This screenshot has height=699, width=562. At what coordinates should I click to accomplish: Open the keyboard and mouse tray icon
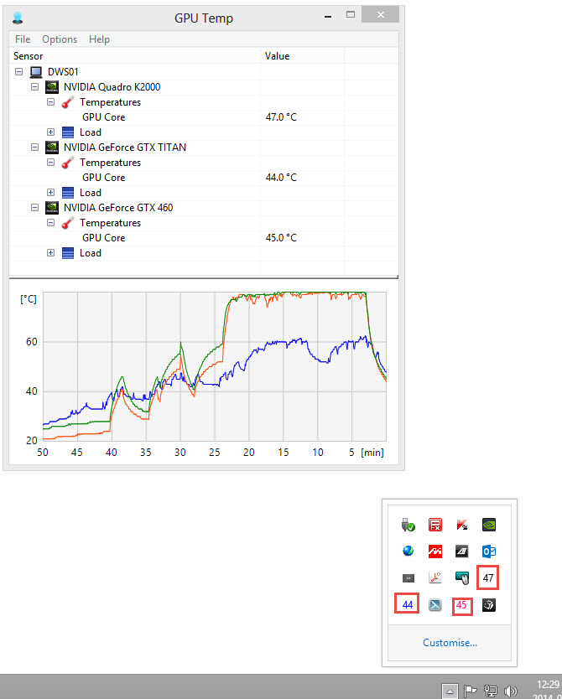462,578
